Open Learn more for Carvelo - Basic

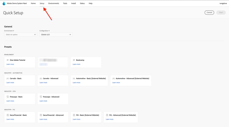pos(10,83)
